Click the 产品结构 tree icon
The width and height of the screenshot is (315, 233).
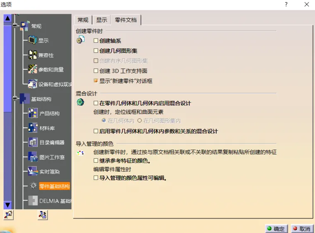[33, 113]
